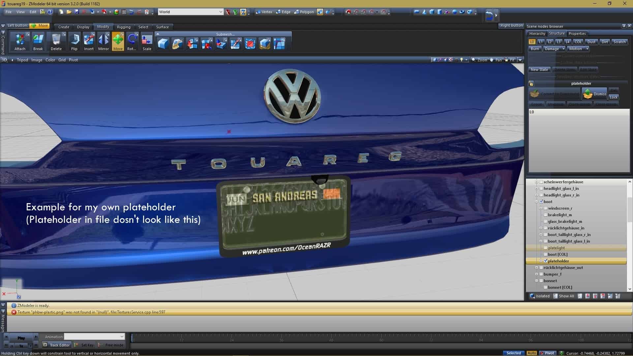This screenshot has width=633, height=356.
Task: Open the Damage dropdown arrow
Action: coord(563,49)
